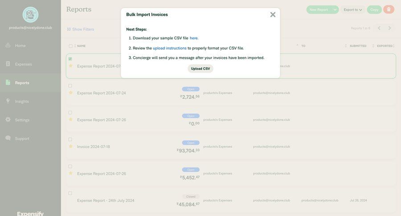
Task: Click star on the ₹5,452.47 report
Action: click(71, 173)
